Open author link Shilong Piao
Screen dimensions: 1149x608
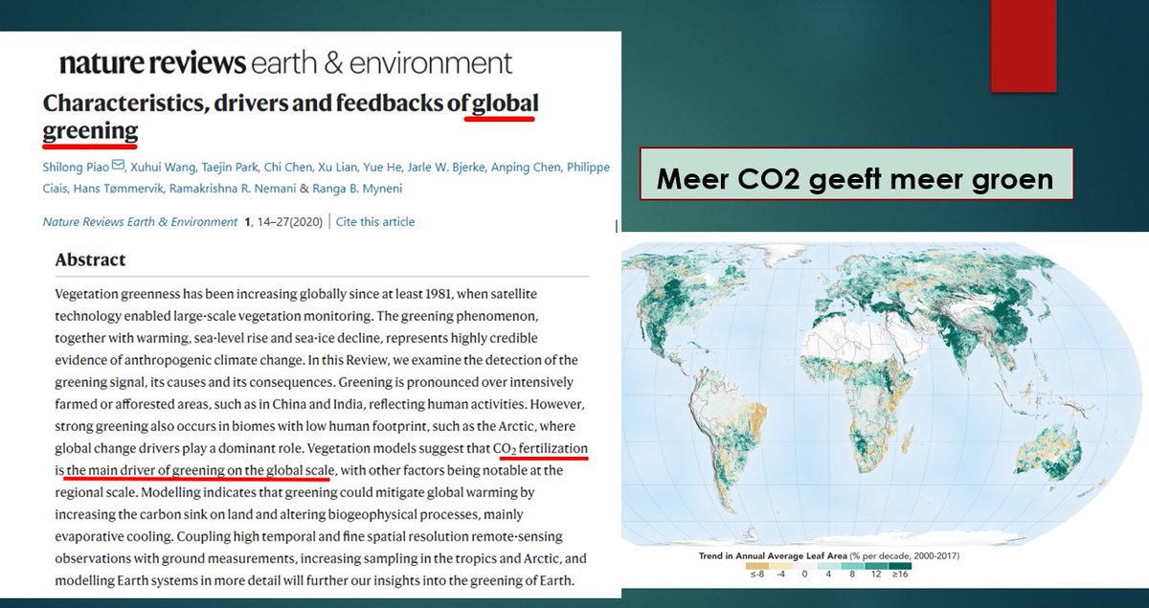tap(77, 166)
